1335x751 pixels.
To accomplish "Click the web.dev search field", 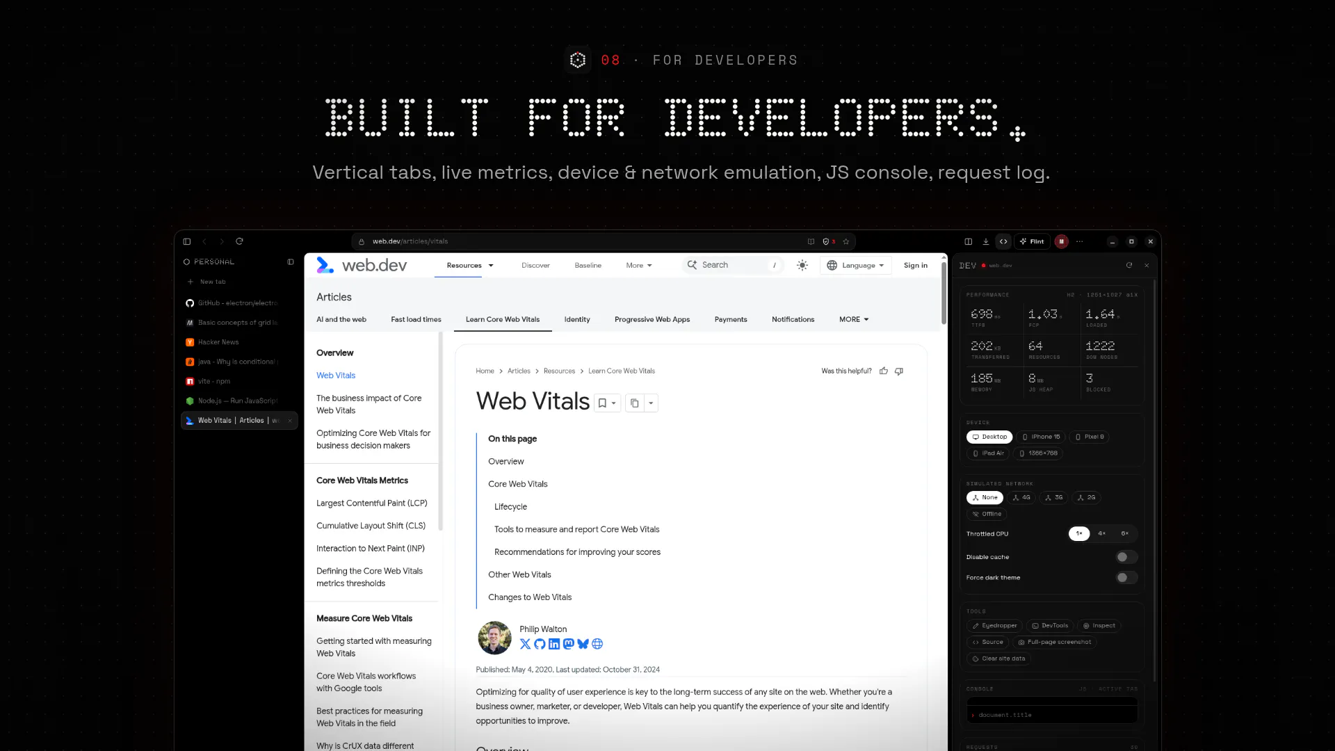I will coord(733,265).
